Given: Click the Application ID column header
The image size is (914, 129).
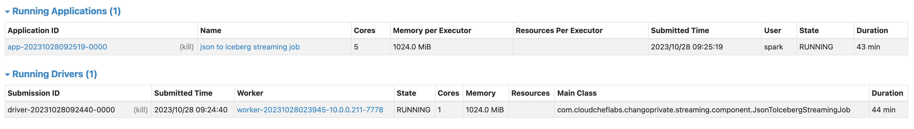Looking at the screenshot, I should pyautogui.click(x=33, y=30).
